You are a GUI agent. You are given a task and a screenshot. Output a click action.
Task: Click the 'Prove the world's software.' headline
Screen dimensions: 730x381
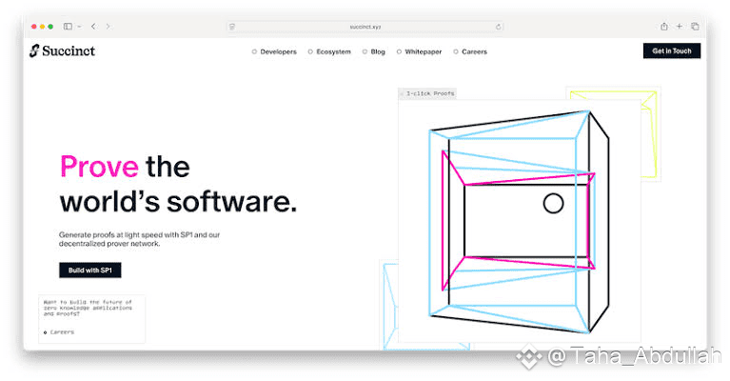[x=178, y=185]
